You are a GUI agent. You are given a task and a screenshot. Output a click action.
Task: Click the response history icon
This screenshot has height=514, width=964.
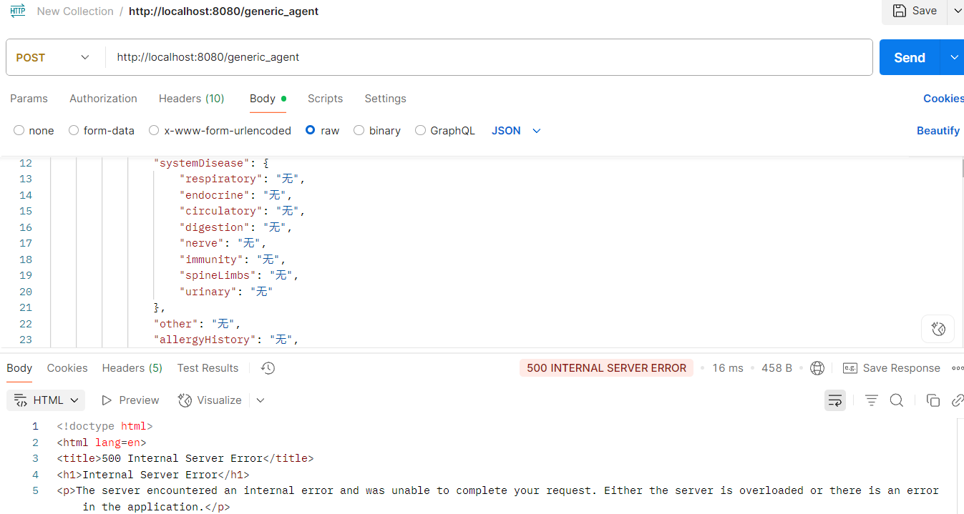[x=268, y=368]
